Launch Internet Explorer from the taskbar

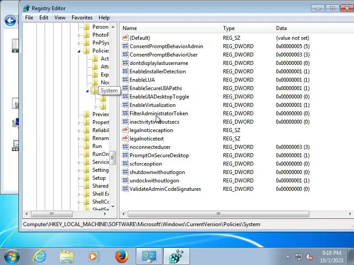pos(40,256)
